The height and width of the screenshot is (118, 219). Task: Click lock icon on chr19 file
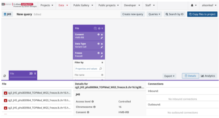pyautogui.click(x=5, y=100)
